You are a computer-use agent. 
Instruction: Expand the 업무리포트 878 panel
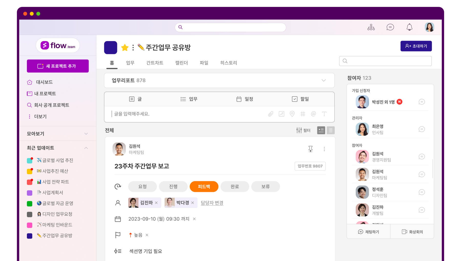pyautogui.click(x=323, y=80)
